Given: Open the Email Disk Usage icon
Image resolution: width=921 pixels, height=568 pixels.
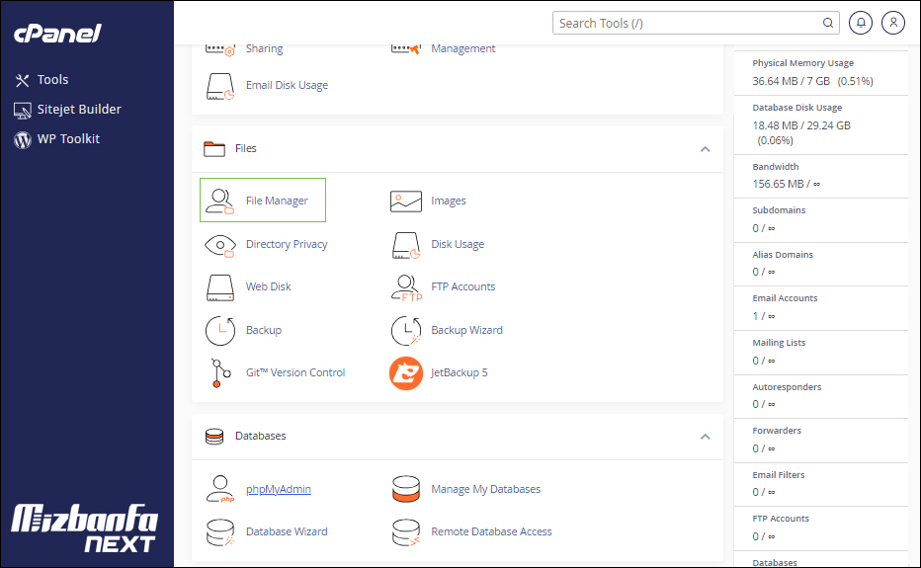Looking at the screenshot, I should [x=220, y=86].
